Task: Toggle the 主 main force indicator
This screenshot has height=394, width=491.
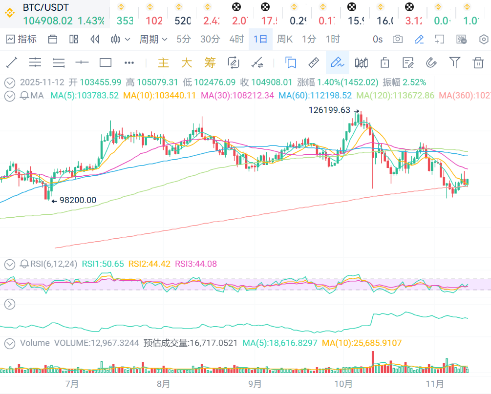Action: pos(163,62)
